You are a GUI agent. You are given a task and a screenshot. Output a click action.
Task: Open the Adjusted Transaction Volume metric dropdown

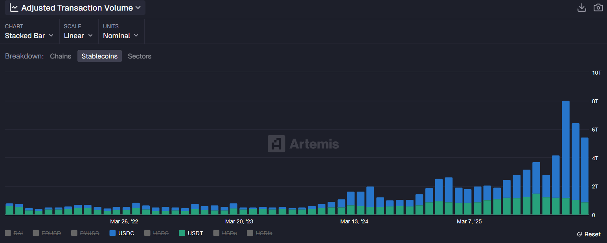pyautogui.click(x=75, y=7)
